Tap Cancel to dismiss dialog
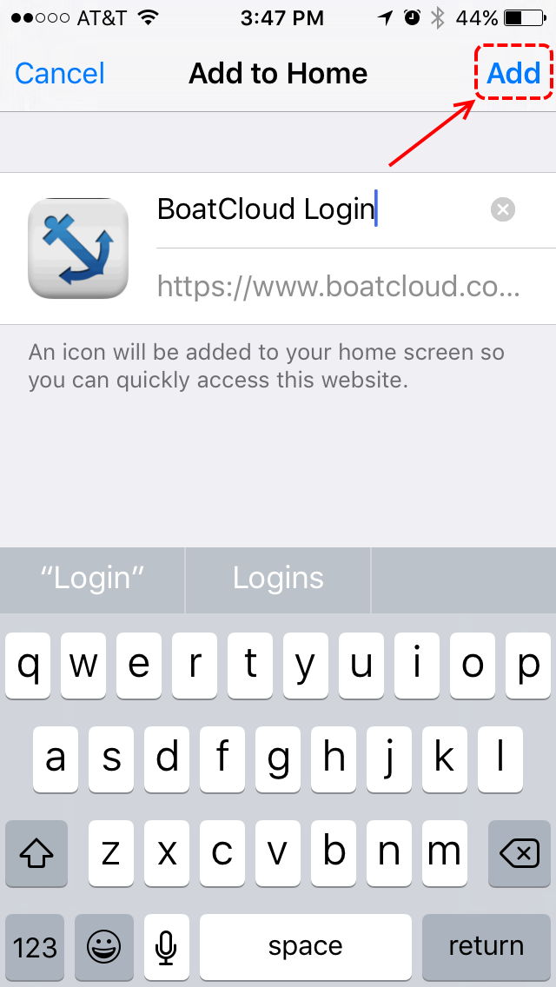This screenshot has height=987, width=556. (x=60, y=74)
